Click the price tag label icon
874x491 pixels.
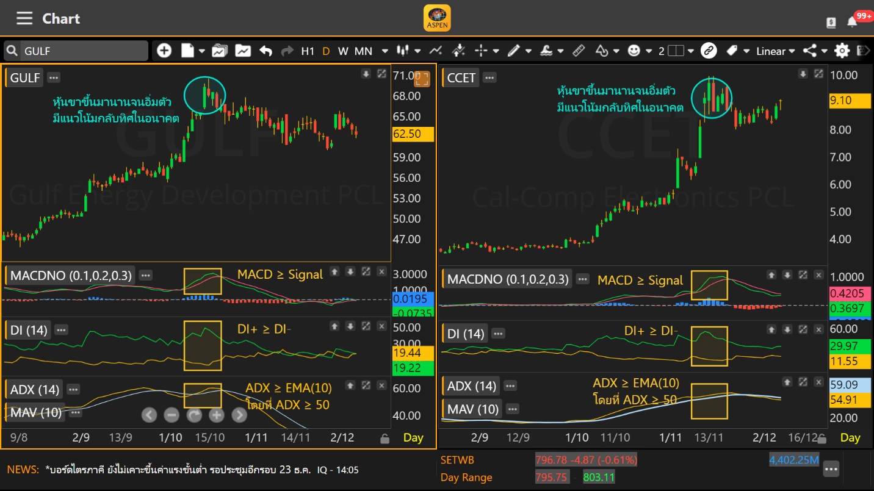[732, 51]
